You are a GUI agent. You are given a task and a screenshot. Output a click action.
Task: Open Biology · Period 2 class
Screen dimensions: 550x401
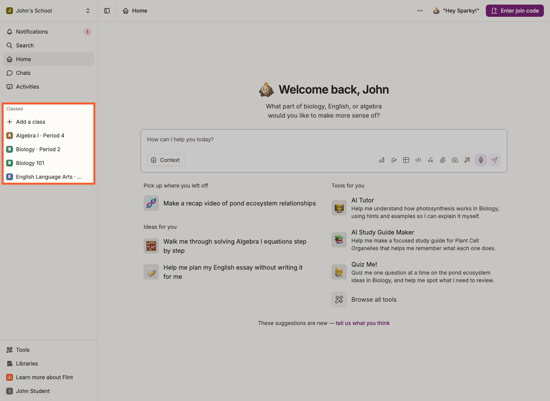point(49,149)
